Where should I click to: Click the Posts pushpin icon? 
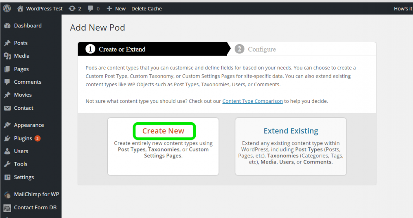click(7, 43)
